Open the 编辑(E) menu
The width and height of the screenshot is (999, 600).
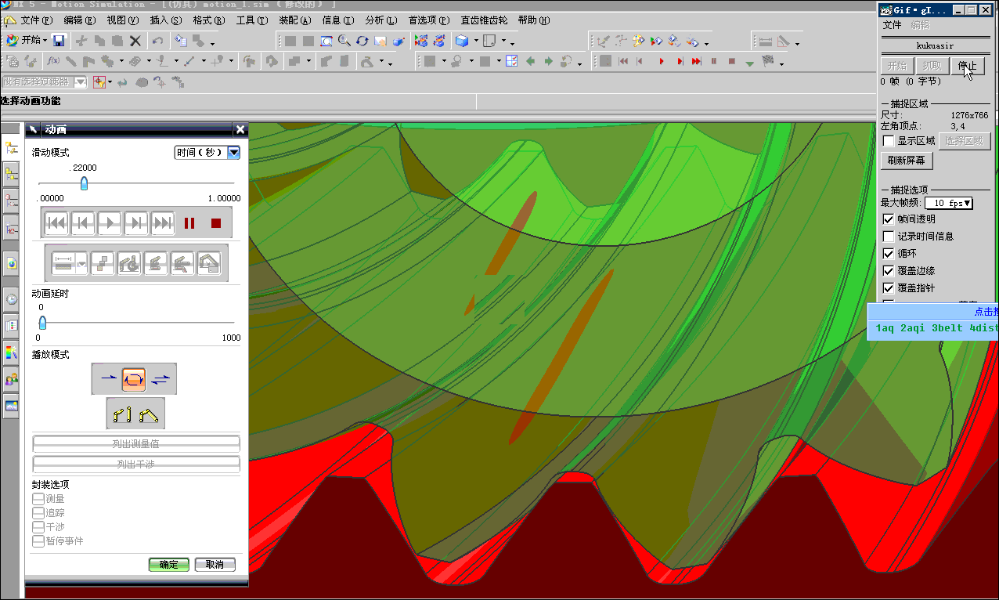(x=80, y=20)
